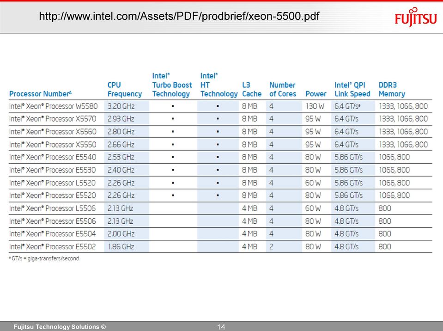Click the Intel HT Technology header
This screenshot has width=443, height=331.
pos(219,85)
